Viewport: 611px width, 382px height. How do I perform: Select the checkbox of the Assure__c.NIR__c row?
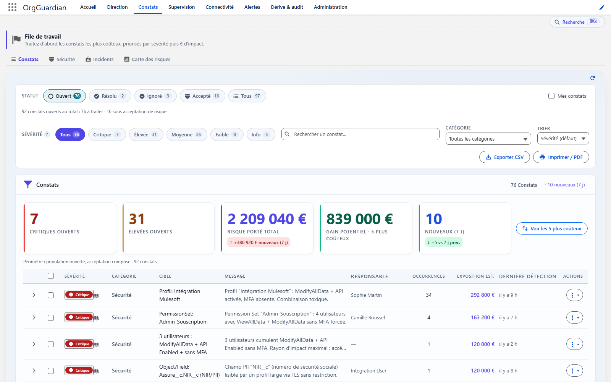(51, 371)
